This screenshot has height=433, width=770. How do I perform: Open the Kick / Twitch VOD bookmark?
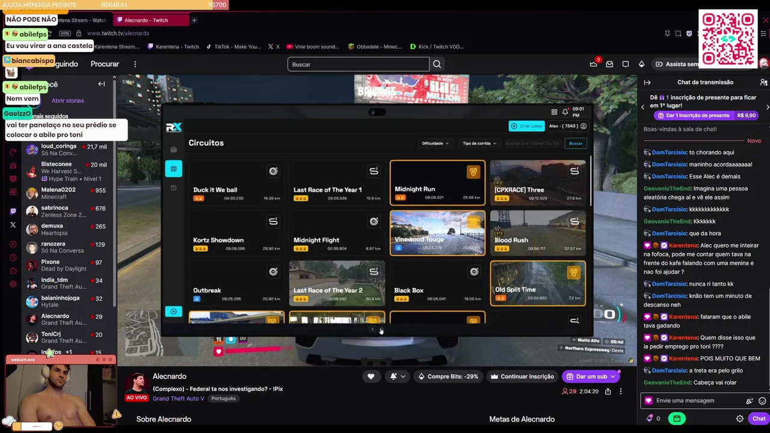[437, 46]
